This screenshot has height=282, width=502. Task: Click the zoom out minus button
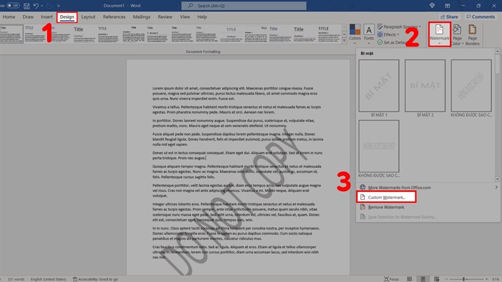coord(447,279)
